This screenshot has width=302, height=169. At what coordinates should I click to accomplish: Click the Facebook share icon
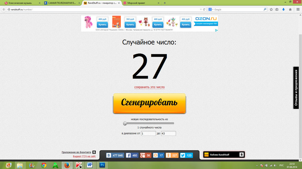pos(128,155)
